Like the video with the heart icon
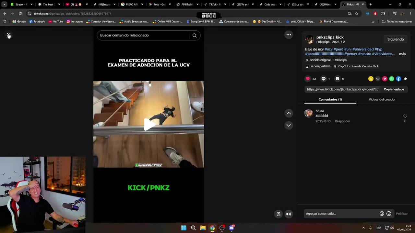415x233 pixels. (308, 79)
